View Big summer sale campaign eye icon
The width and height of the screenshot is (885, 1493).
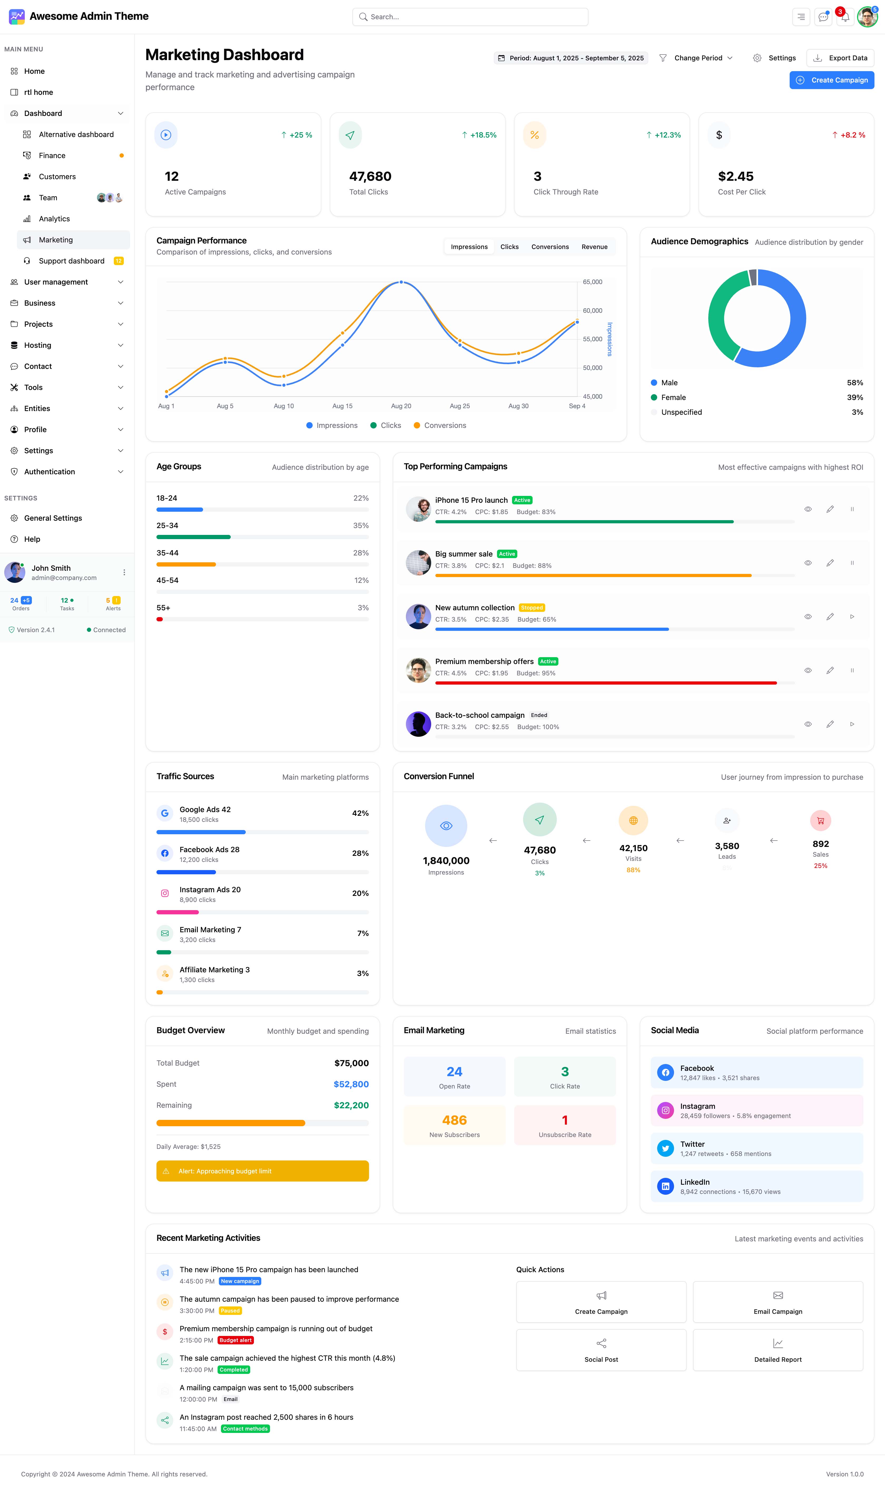pos(808,563)
